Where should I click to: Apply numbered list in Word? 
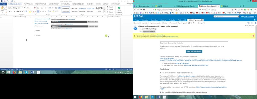(x=42, y=8)
